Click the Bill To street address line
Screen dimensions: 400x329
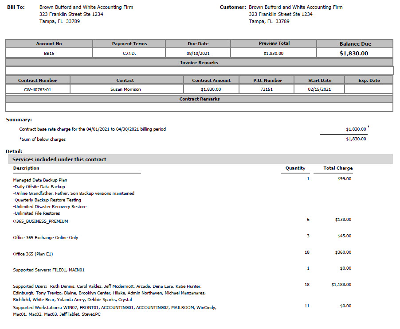71,14
